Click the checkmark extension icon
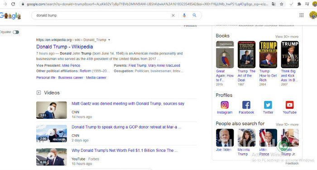 (291, 4)
